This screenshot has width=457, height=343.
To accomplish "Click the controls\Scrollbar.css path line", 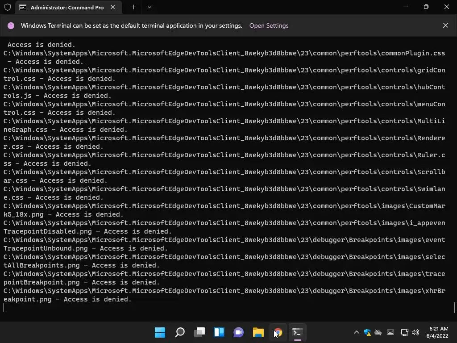I will click(x=224, y=176).
